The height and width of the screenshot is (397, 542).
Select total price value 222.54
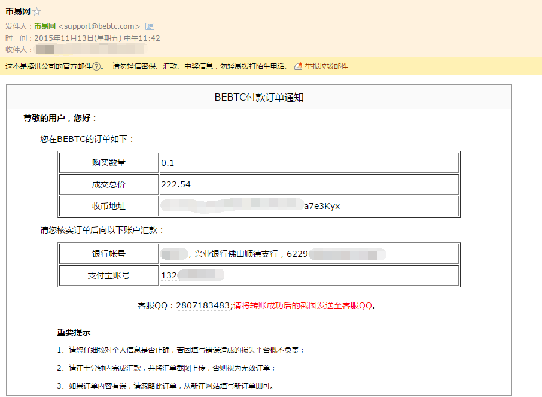[x=176, y=184]
